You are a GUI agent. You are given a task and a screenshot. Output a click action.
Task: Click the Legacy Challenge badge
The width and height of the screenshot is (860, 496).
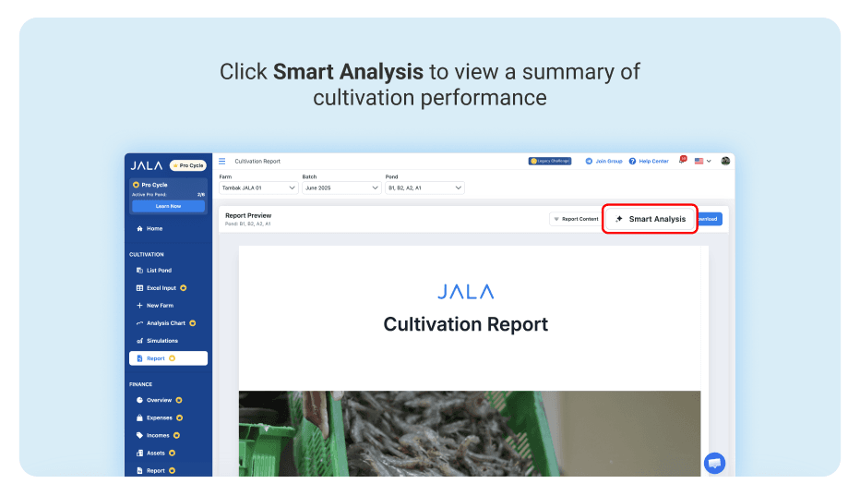click(x=550, y=161)
